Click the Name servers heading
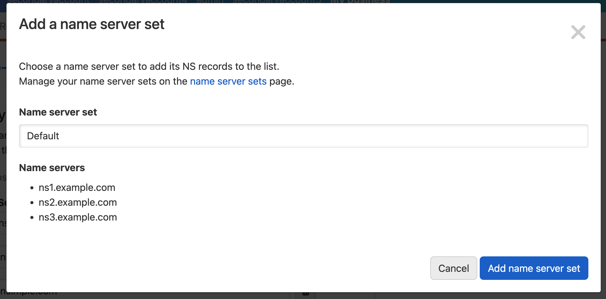 click(x=52, y=168)
